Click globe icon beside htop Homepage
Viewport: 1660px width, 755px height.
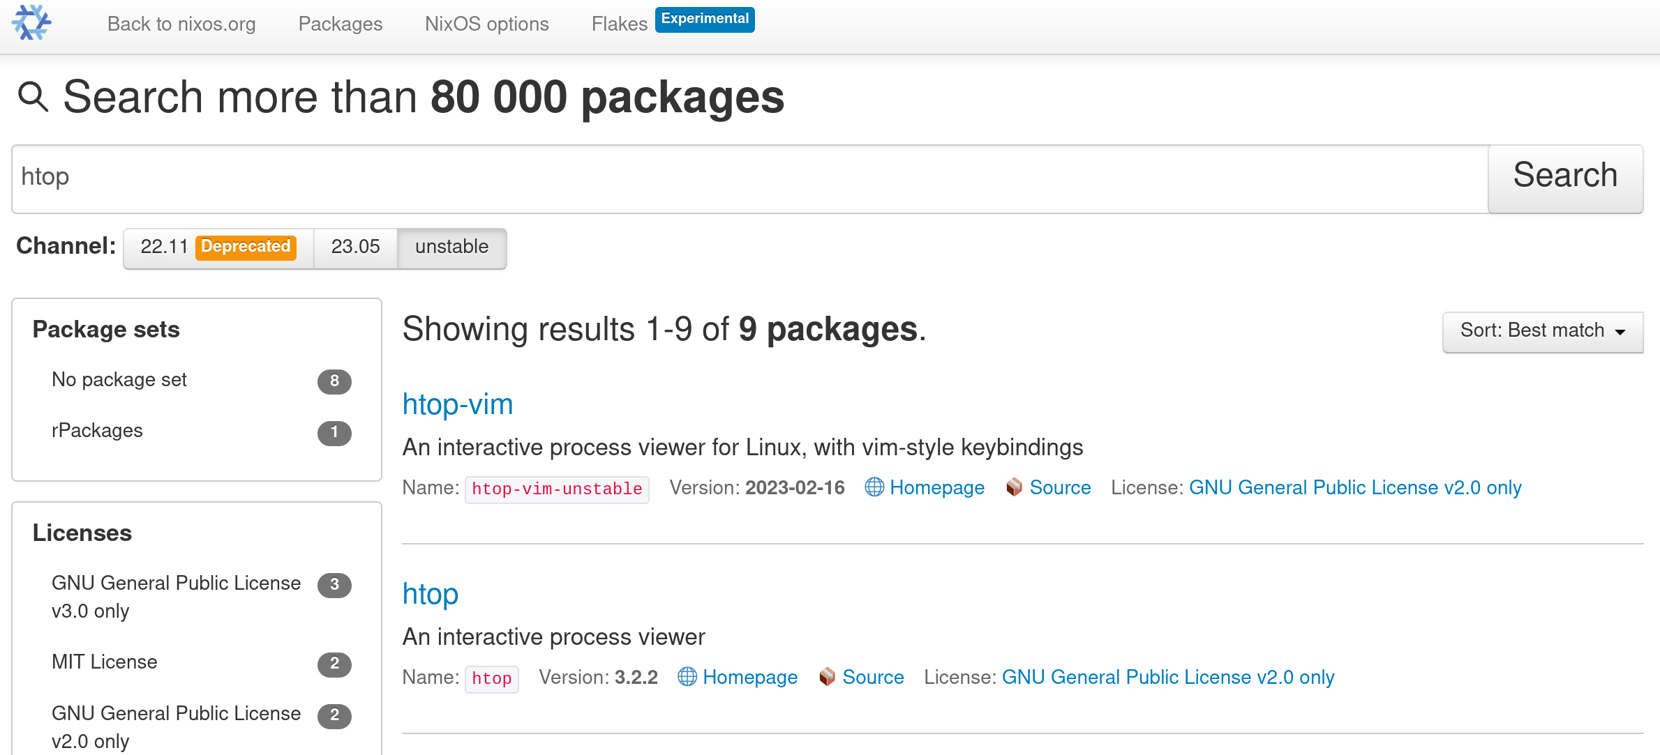coord(687,677)
